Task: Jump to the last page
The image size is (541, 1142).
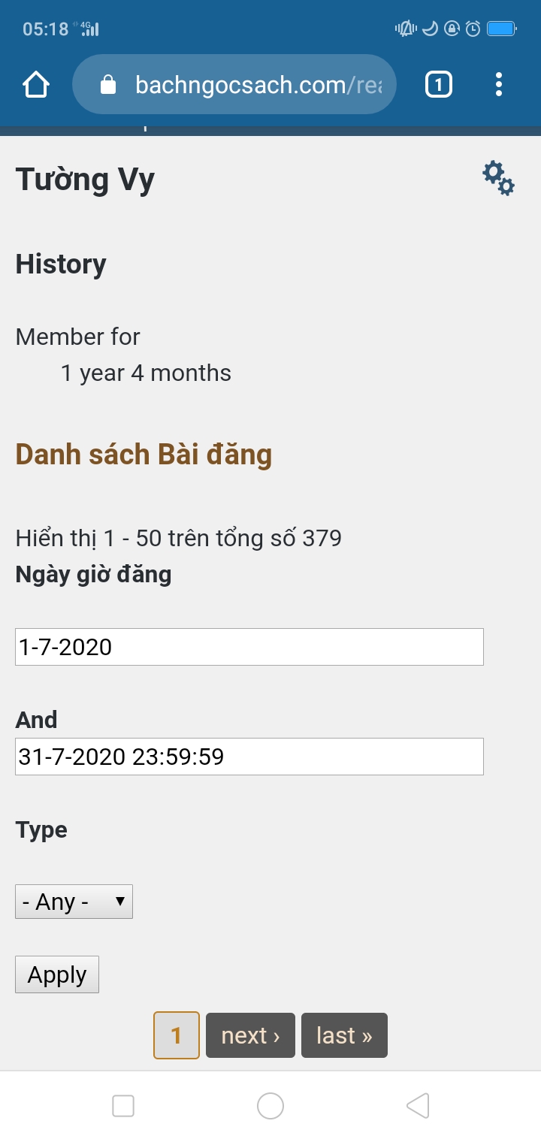Action: 344,1035
